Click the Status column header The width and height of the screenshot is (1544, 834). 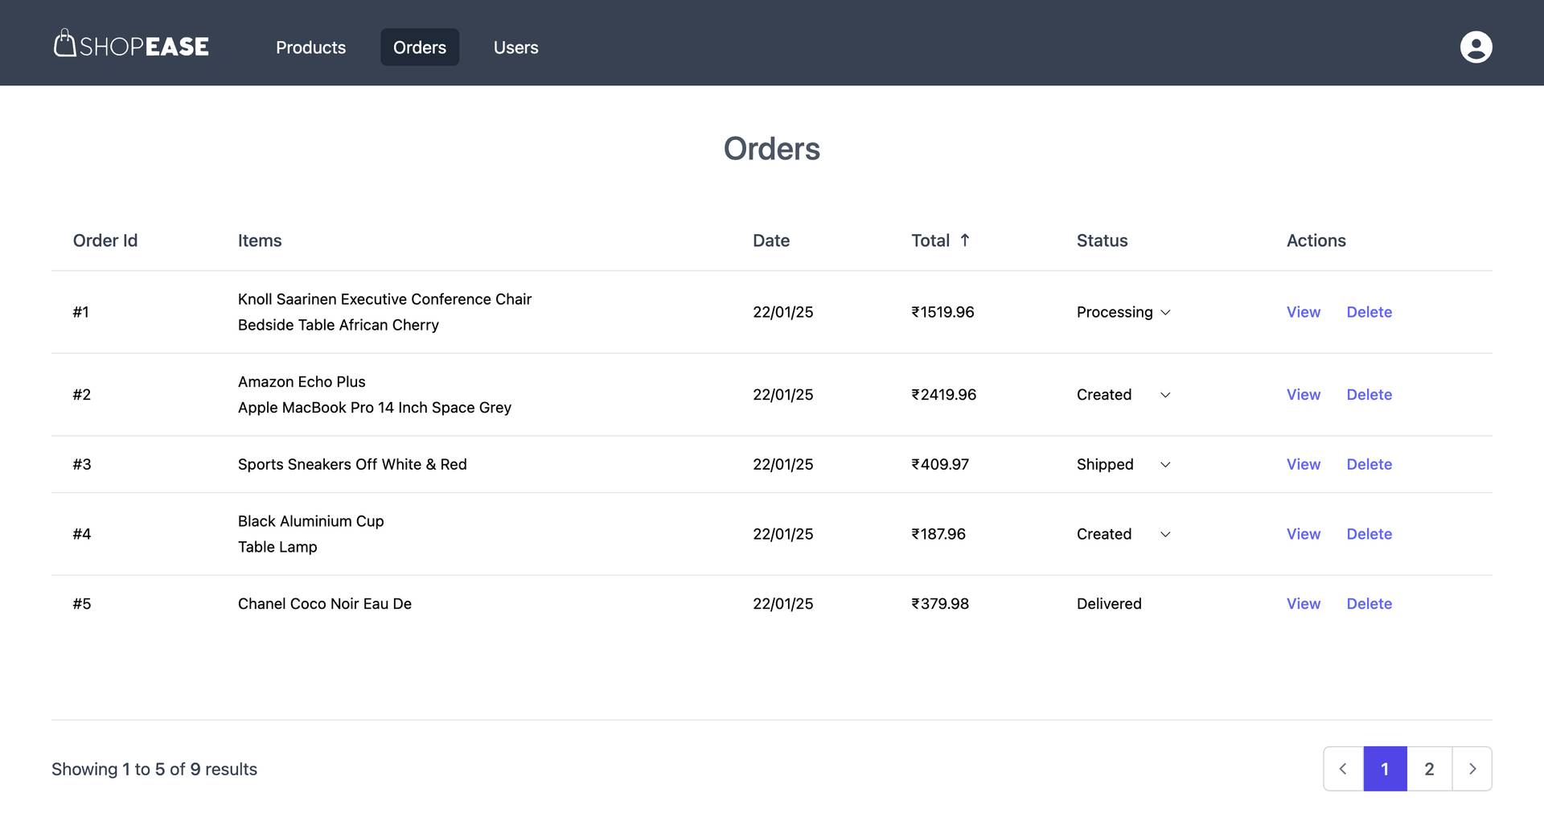point(1102,240)
